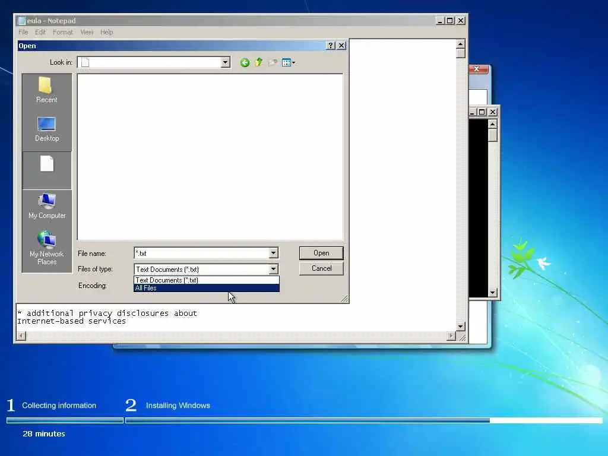
Task: Go up one folder level icon
Action: [259, 62]
